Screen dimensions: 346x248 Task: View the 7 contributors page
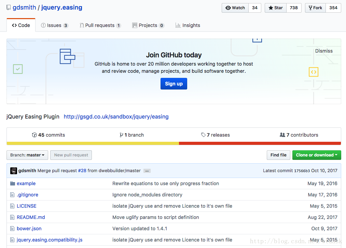[299, 135]
